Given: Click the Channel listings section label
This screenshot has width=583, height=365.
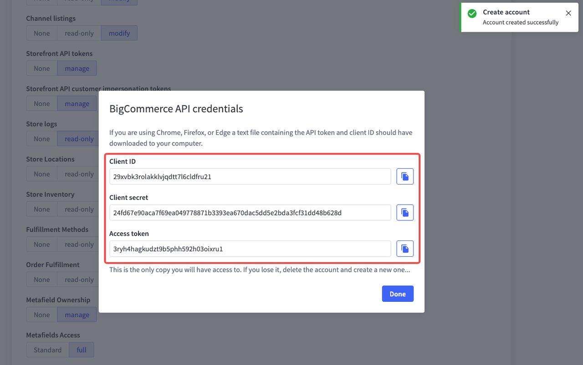Looking at the screenshot, I should click(x=51, y=18).
